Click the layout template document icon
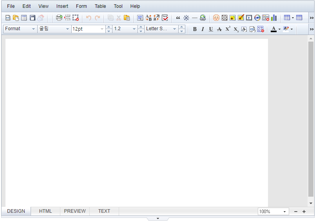 coord(24,18)
